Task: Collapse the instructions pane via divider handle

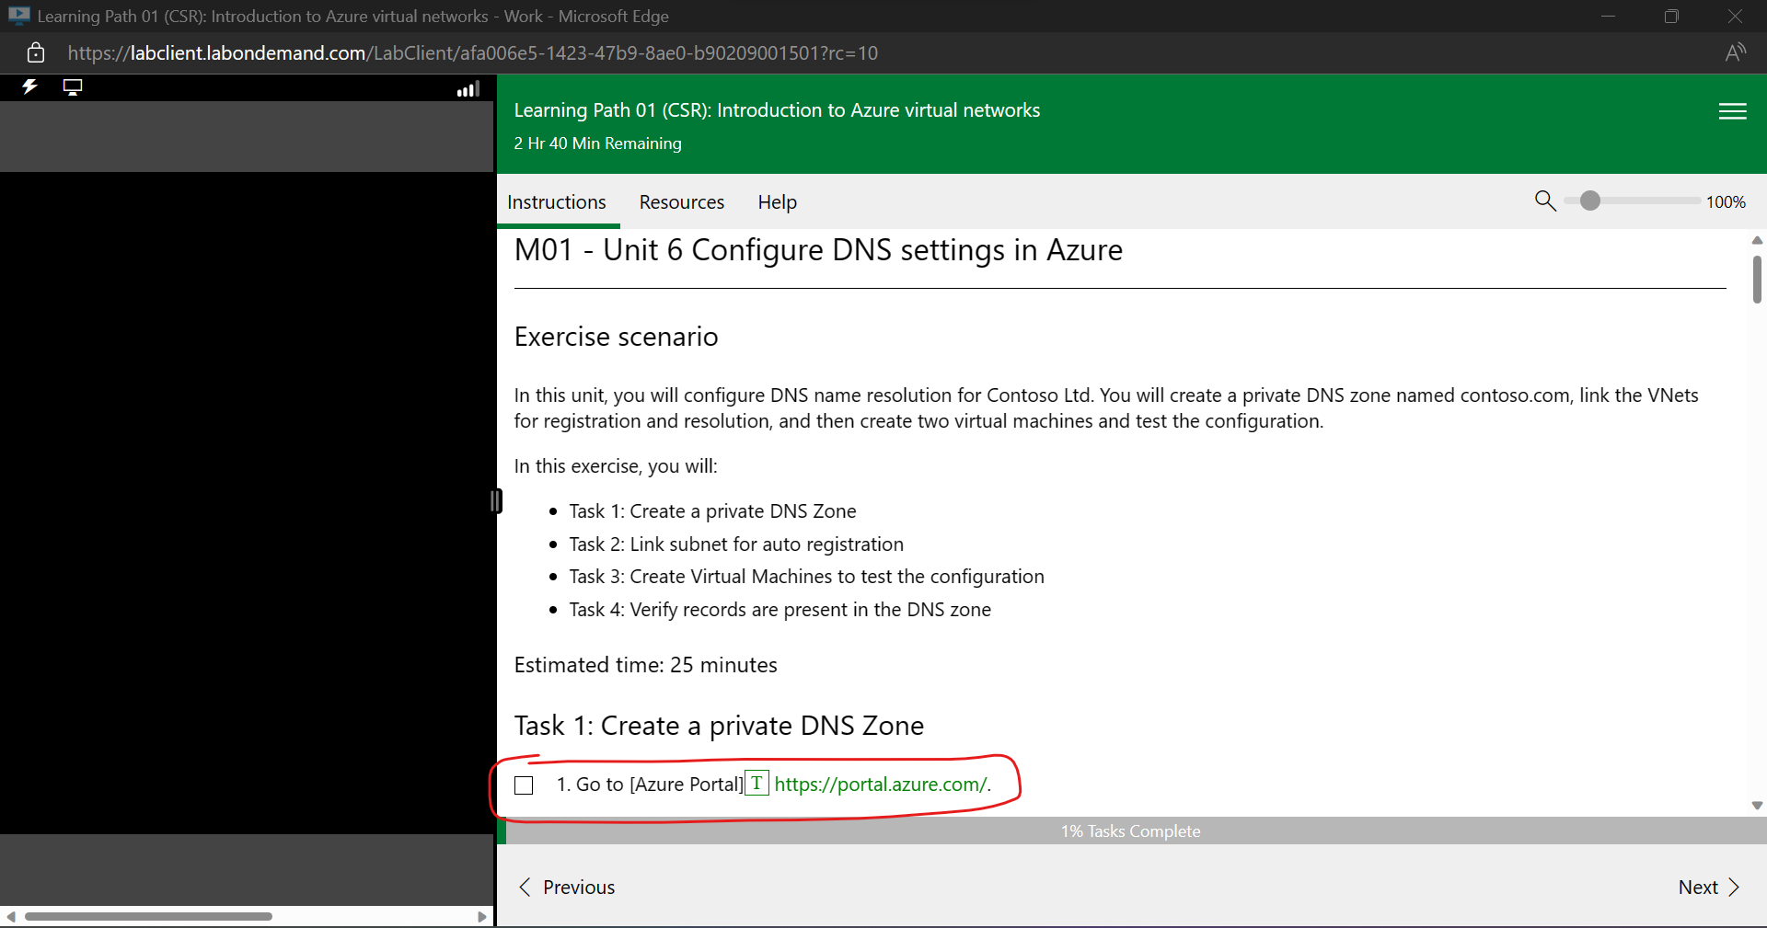Action: [496, 501]
